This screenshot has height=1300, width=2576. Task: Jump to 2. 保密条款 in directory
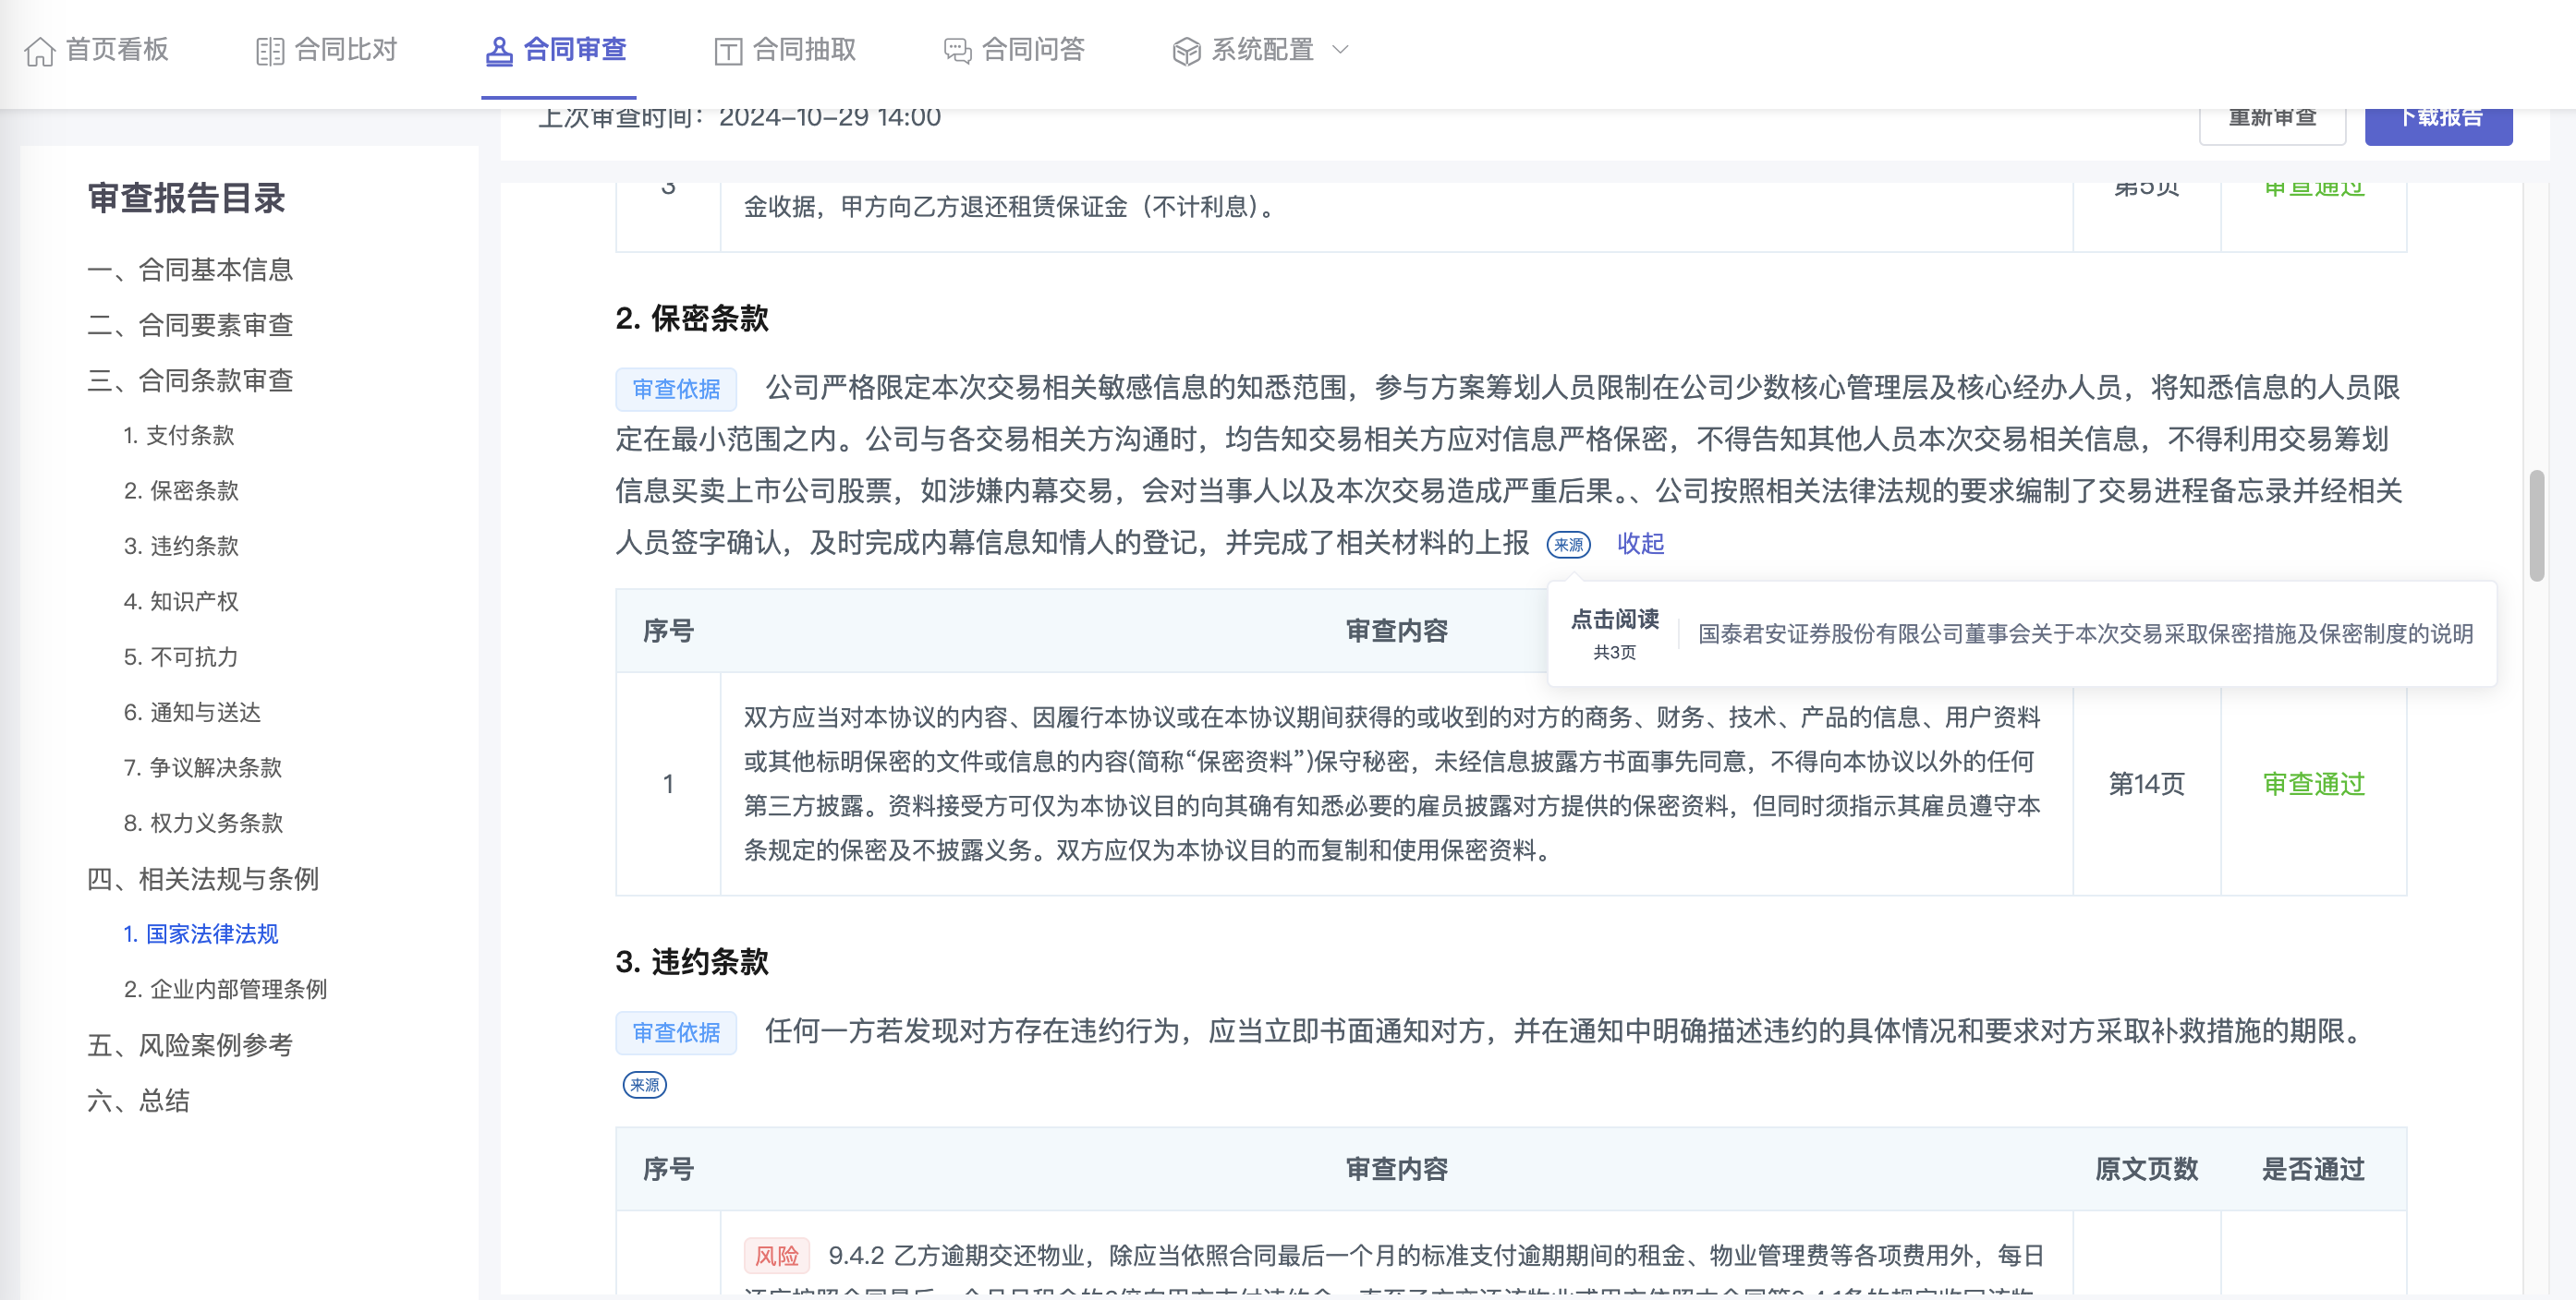[181, 490]
